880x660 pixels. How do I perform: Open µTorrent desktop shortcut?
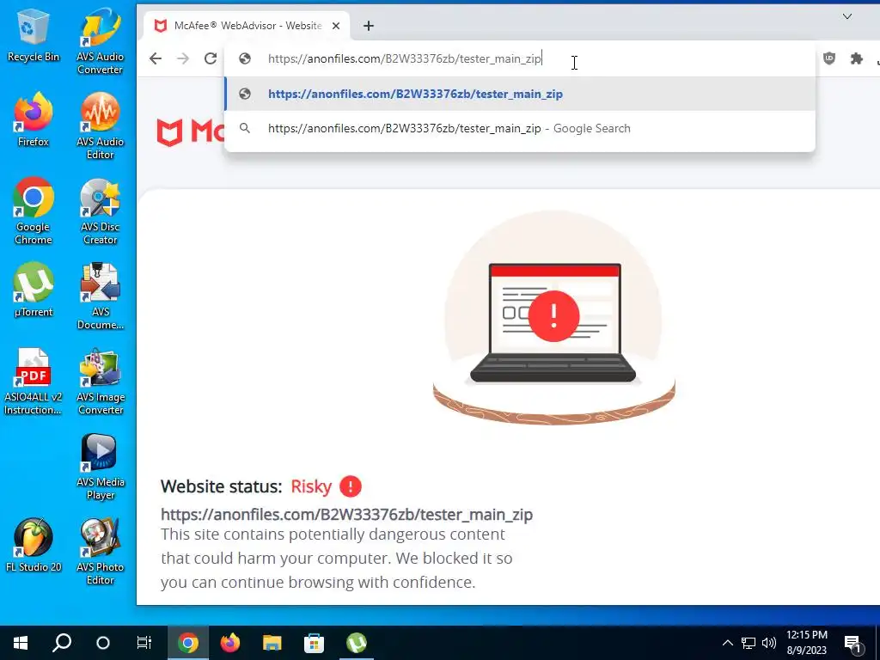click(x=34, y=290)
